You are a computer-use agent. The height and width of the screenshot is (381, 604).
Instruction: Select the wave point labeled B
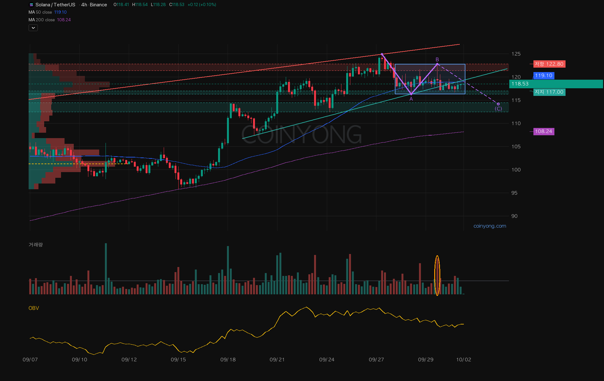click(x=437, y=60)
